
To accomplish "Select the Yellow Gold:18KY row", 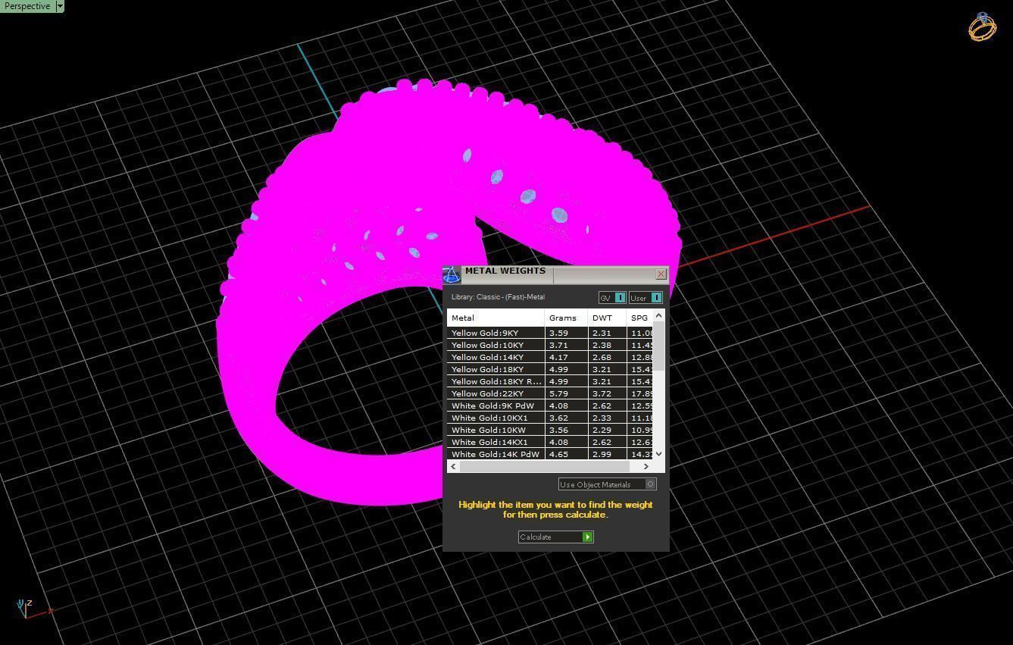I will pyautogui.click(x=550, y=369).
